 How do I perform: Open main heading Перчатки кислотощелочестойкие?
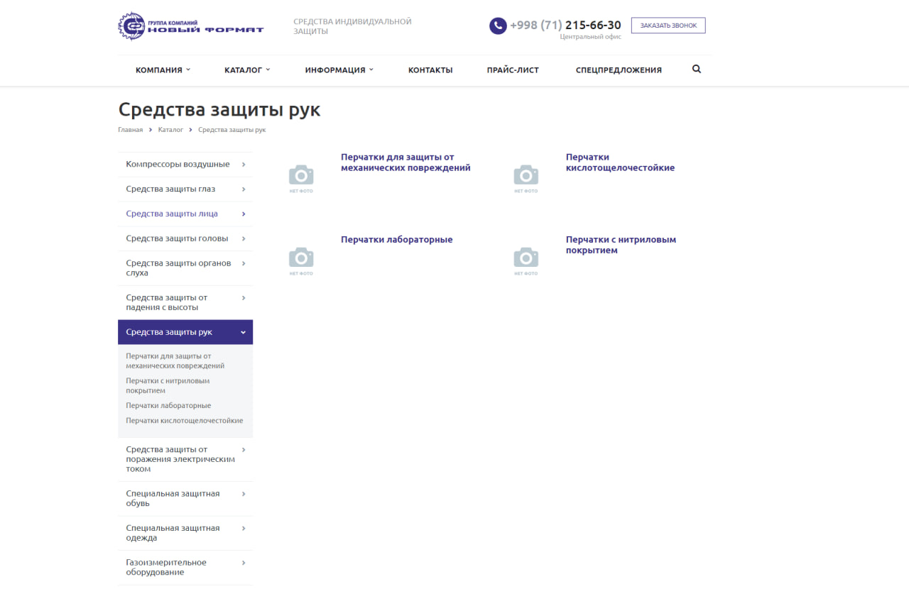point(620,163)
